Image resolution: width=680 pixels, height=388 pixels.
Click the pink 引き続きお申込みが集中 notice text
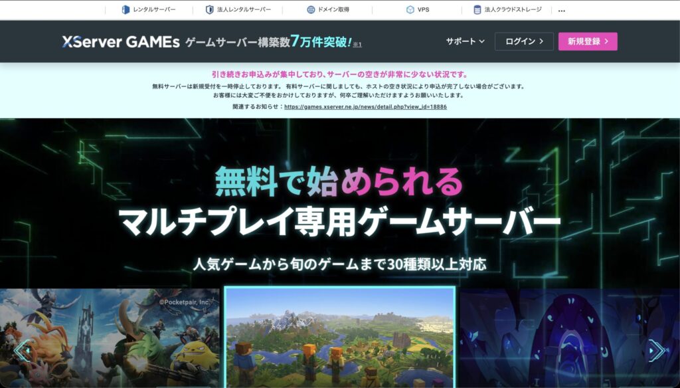(x=339, y=74)
